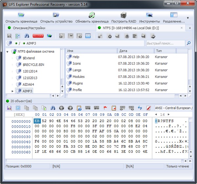Open the ANSI - Central European encoding dropdown
Viewport: 197px width, 184px height.
173,108
